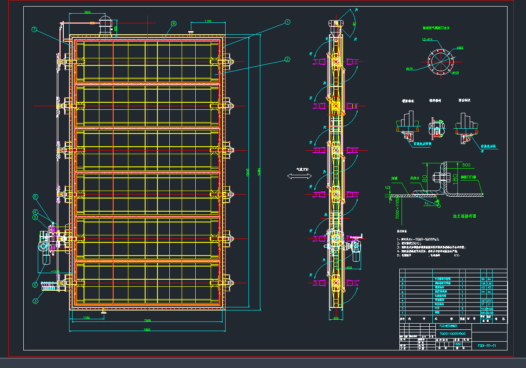
Task: Click the 1500 dimension at top left
Action: pyautogui.click(x=87, y=12)
